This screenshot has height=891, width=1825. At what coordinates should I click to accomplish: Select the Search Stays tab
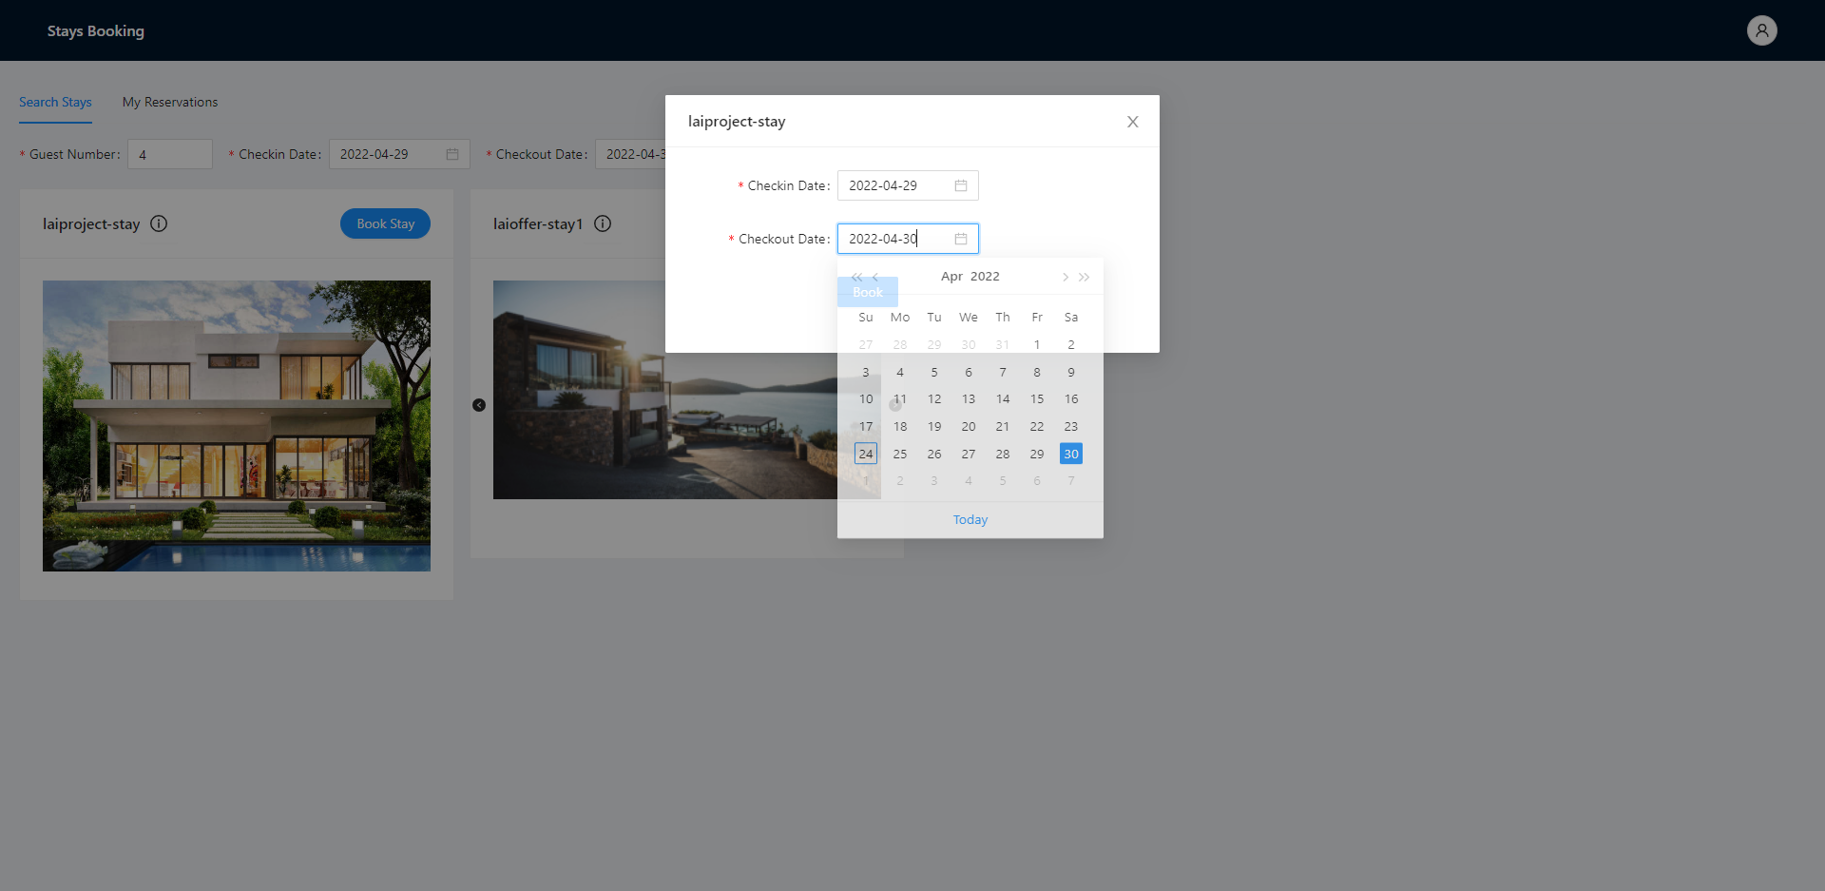click(x=55, y=102)
